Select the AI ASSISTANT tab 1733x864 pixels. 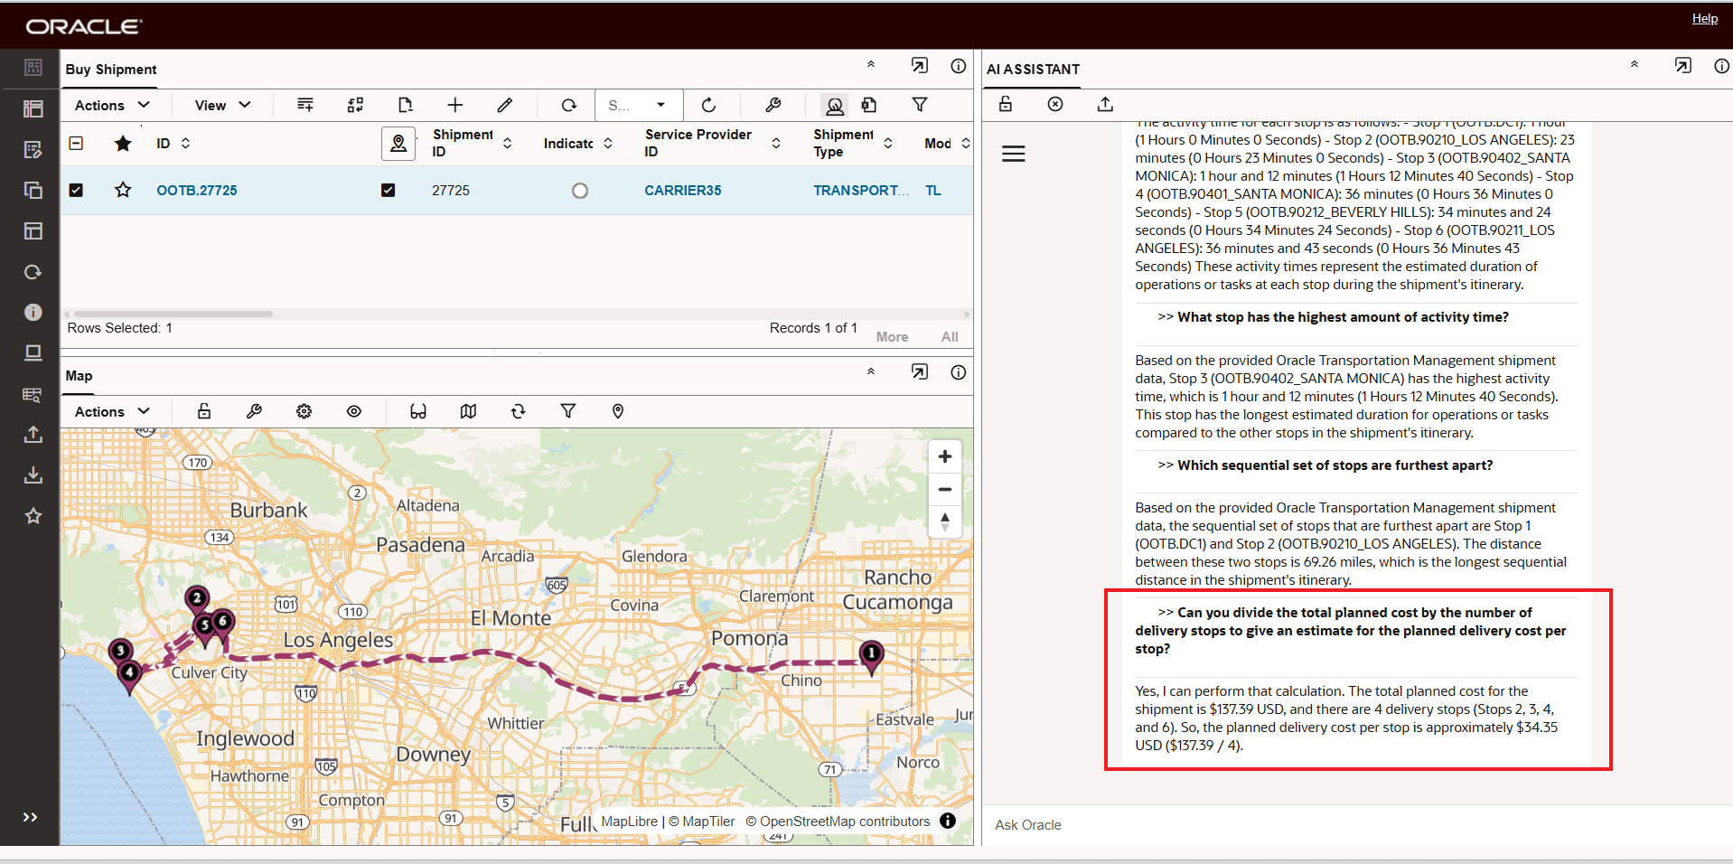[x=1033, y=70]
